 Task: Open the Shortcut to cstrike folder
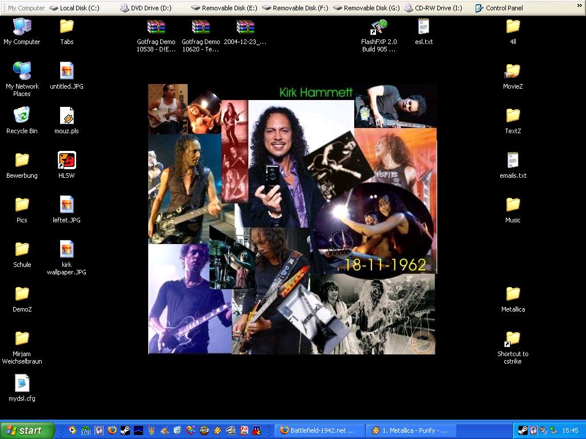click(513, 347)
